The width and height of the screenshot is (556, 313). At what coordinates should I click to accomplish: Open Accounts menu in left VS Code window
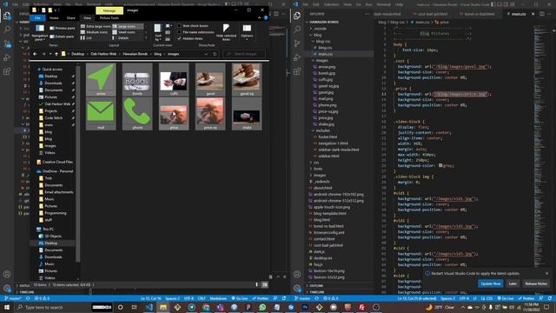tap(7, 274)
